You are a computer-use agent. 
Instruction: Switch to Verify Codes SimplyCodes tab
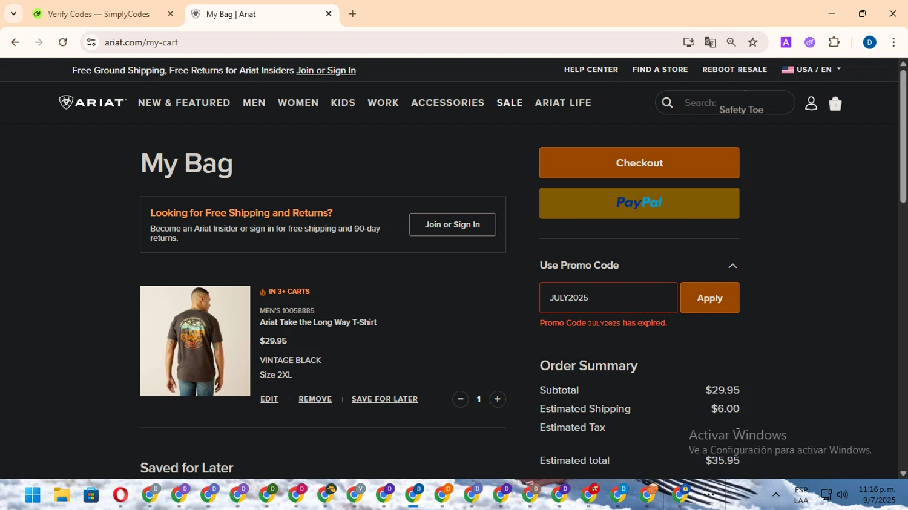point(99,14)
